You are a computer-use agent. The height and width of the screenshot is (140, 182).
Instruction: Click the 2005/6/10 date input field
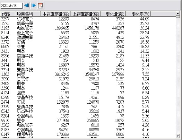[x=11, y=6]
